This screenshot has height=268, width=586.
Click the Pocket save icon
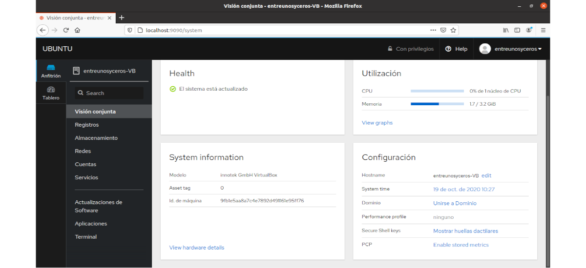point(443,30)
